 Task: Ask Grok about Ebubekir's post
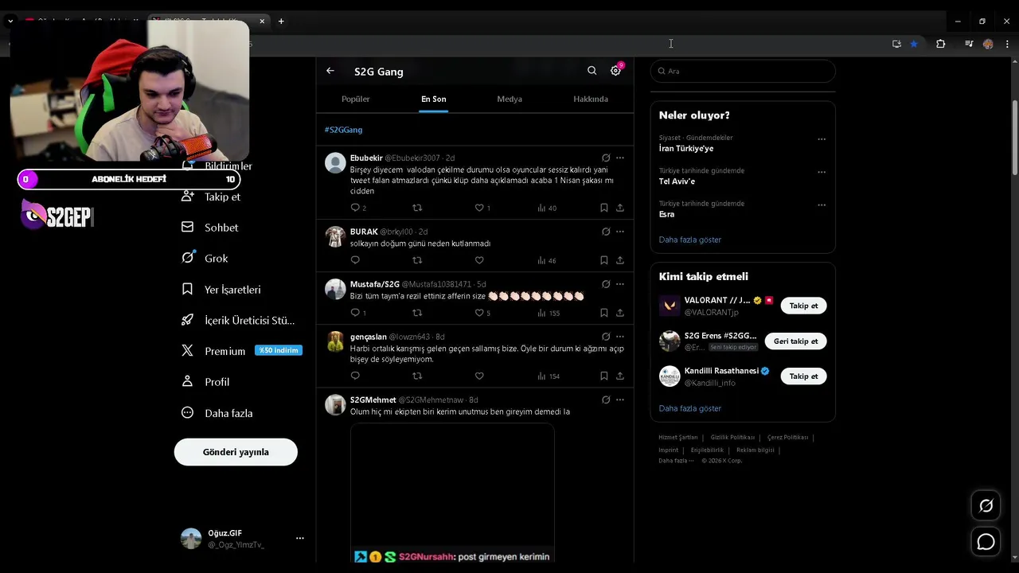point(606,158)
